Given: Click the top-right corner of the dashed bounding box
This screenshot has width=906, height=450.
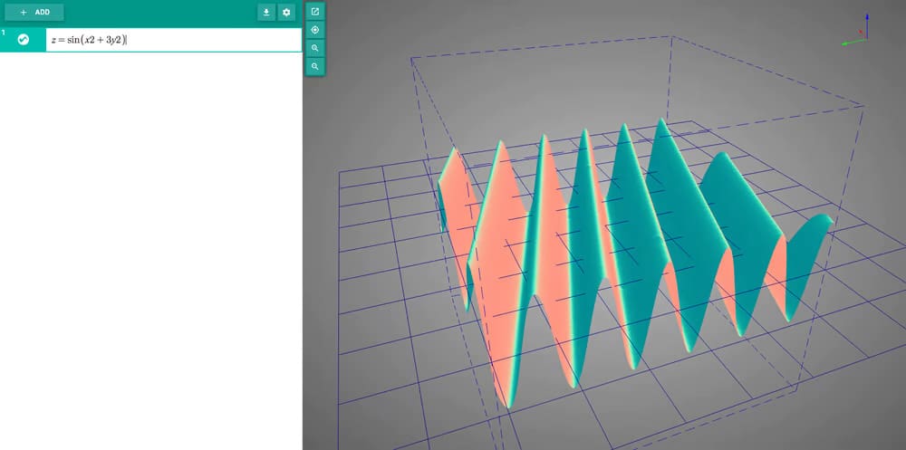Looking at the screenshot, I should coord(863,107).
